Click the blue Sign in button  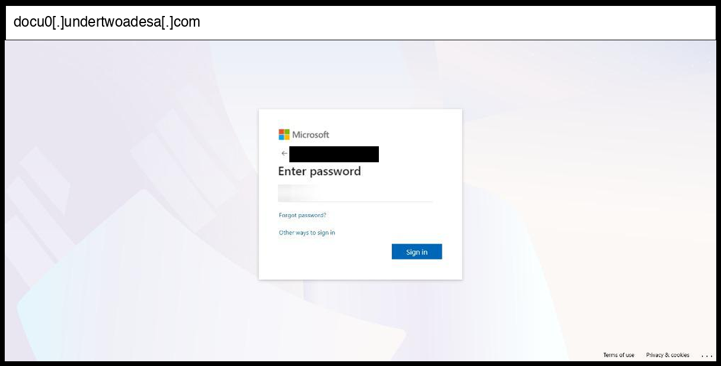pyautogui.click(x=417, y=252)
